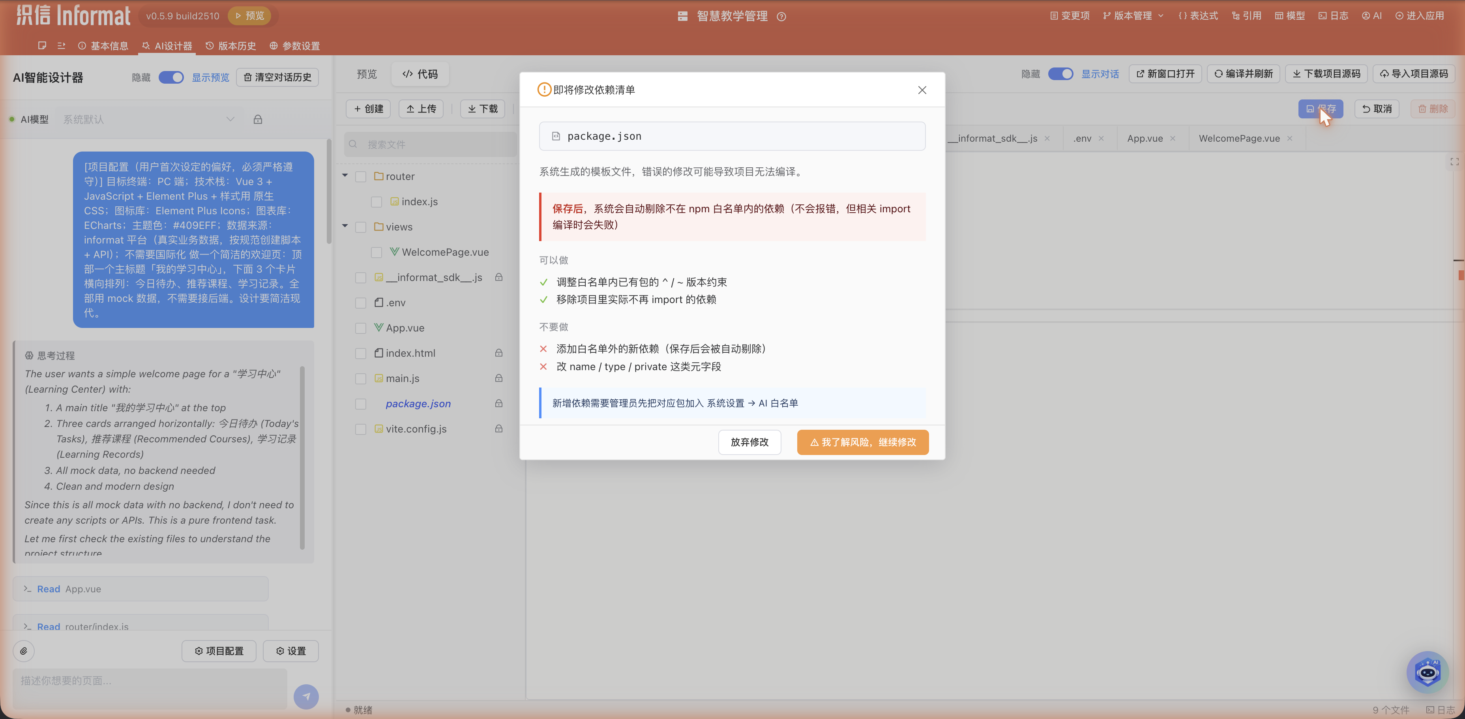Click the 思考过程 box scrollbar
1465x719 pixels.
tap(302, 458)
